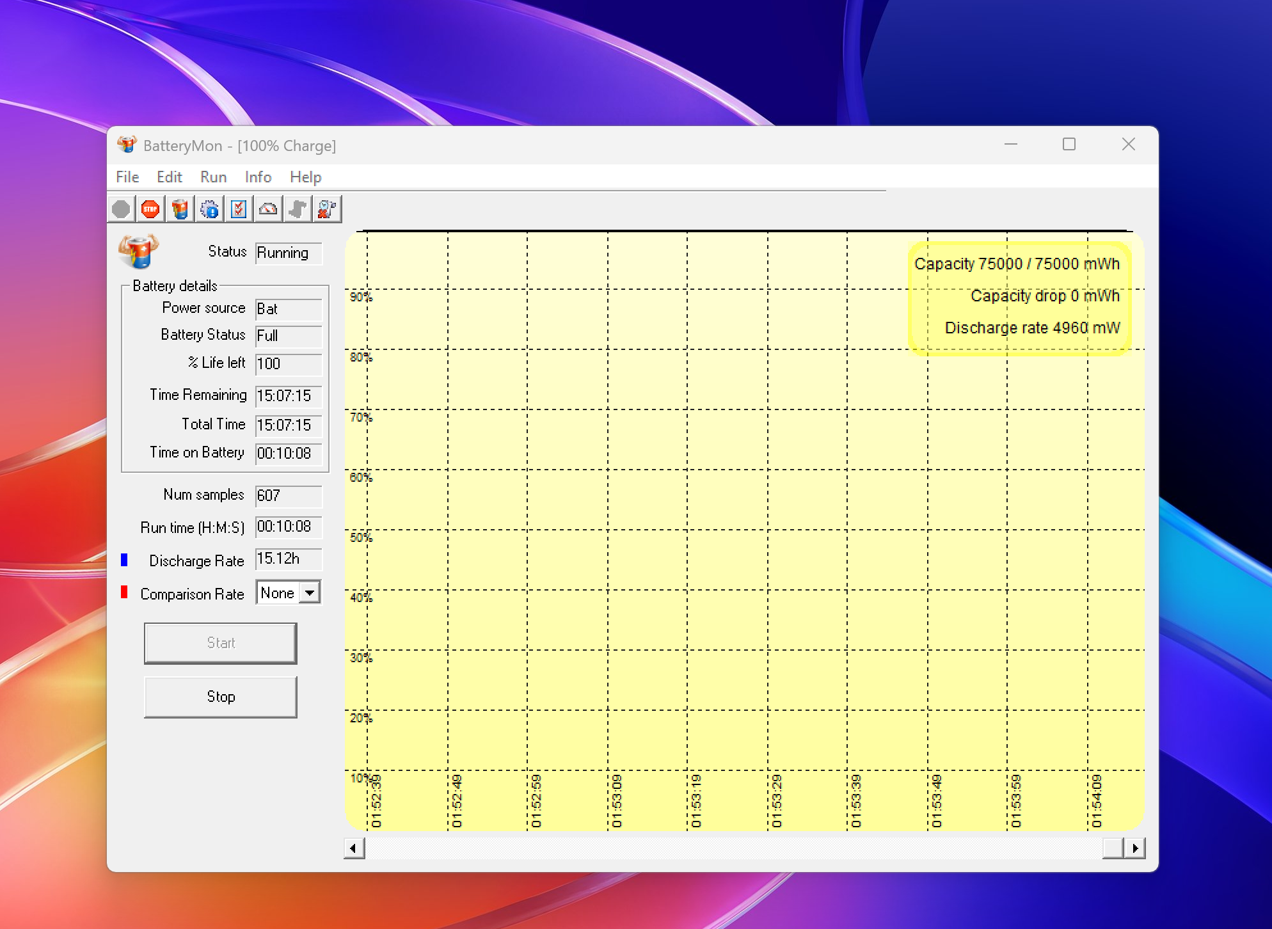Click the grayed-out start monitoring toolbar icon
This screenshot has width=1272, height=929.
coord(121,209)
